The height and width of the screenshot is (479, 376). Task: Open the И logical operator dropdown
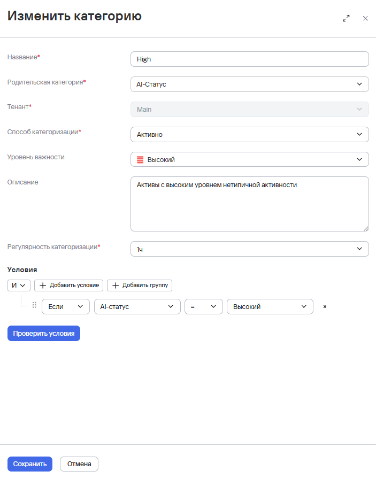(x=19, y=285)
